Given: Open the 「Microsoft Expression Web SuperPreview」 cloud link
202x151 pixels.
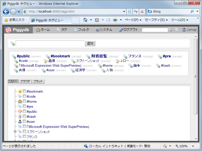Looking at the screenshot, I should 50,65.
